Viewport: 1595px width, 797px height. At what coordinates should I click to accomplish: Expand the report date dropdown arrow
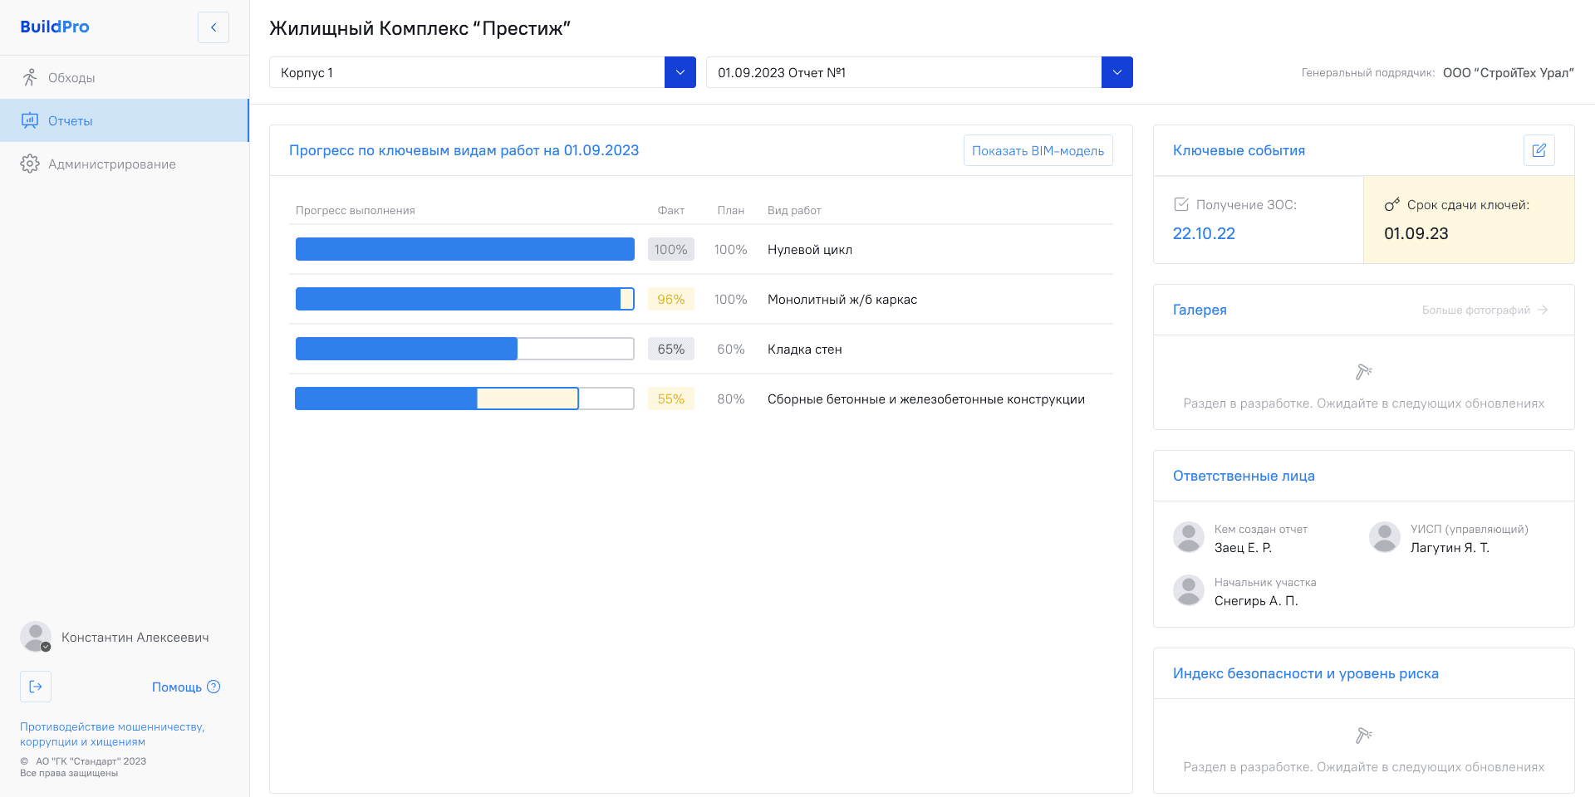click(1116, 72)
